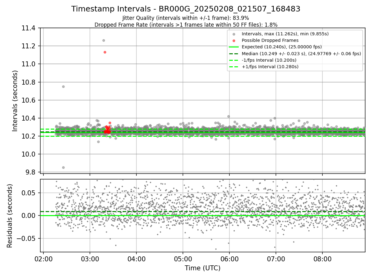Select the 'Dropped Frame Rate' subtitle line showing 1.8%

186,24
